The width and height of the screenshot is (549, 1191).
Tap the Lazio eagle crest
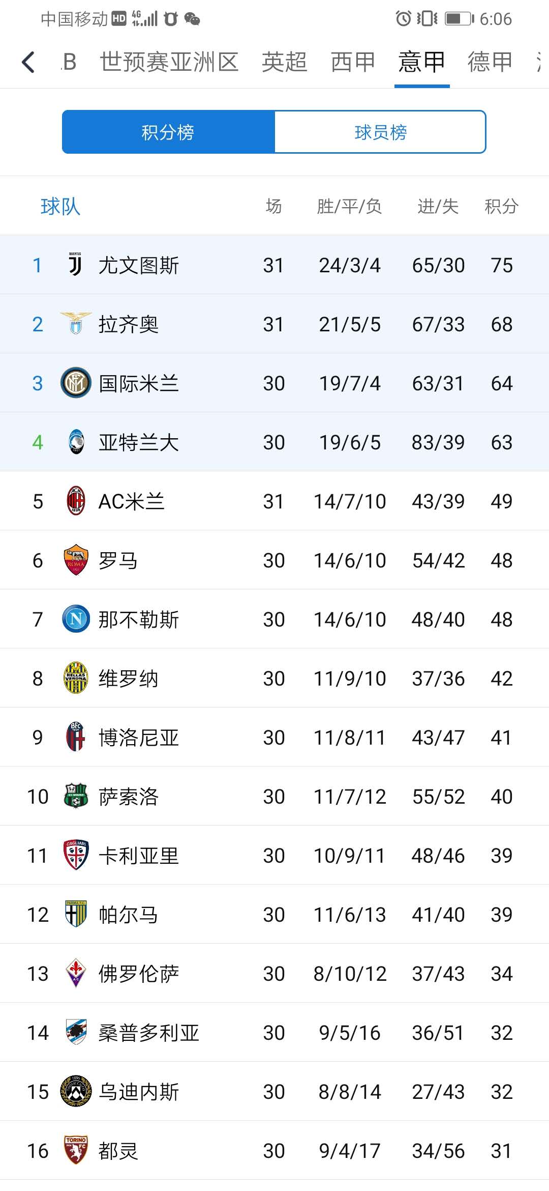click(76, 324)
